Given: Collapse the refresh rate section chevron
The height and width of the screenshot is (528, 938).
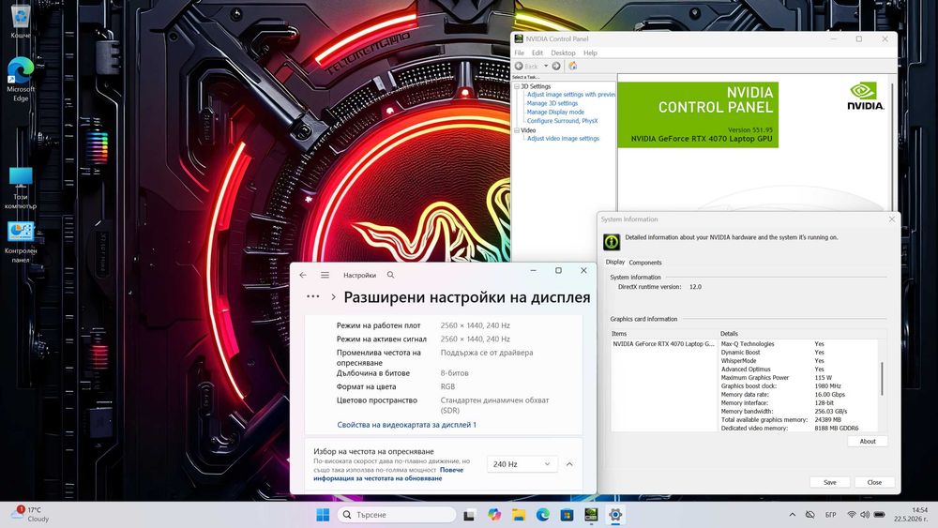Looking at the screenshot, I should 569,464.
